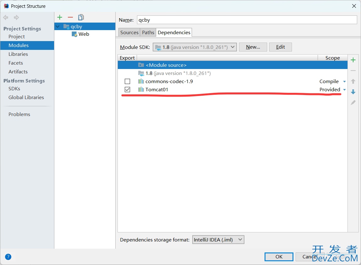Open Global Libraries in sidebar
The image size is (361, 265).
[26, 97]
